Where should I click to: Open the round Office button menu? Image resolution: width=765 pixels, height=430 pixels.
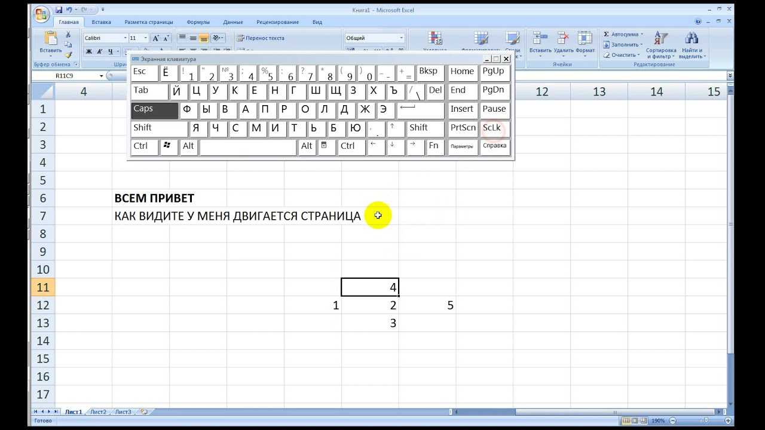point(41,14)
